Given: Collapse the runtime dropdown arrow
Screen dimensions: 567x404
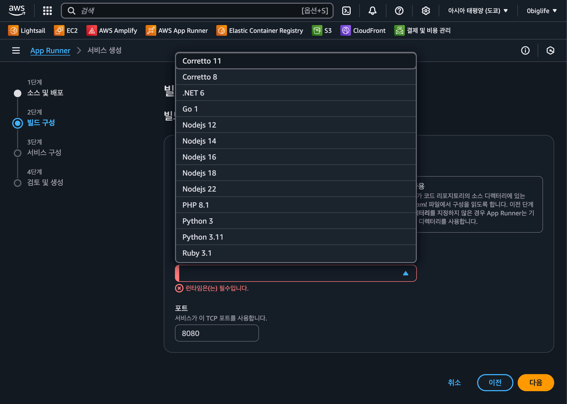Looking at the screenshot, I should click(x=406, y=273).
